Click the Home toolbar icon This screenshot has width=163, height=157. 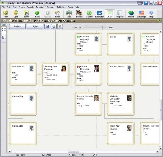(58, 14)
